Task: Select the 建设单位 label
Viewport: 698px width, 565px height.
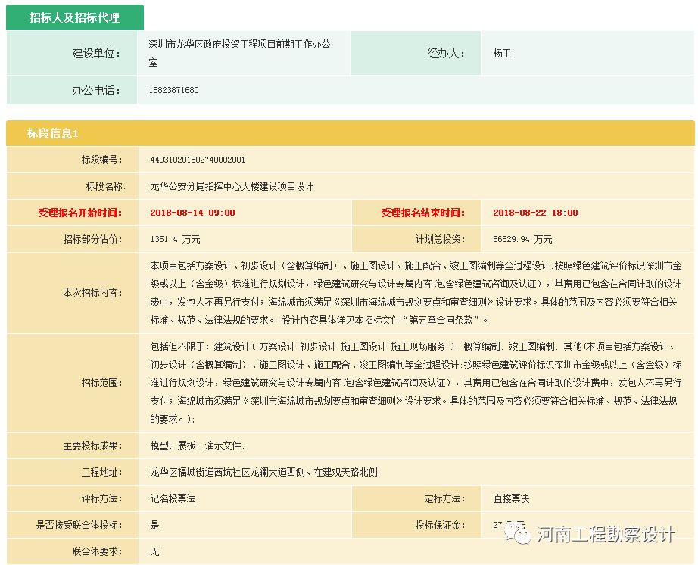Action: tap(96, 54)
